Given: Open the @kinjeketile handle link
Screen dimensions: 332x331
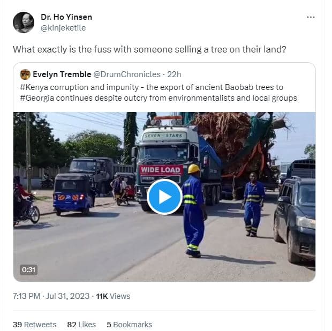Looking at the screenshot, I should (x=63, y=28).
